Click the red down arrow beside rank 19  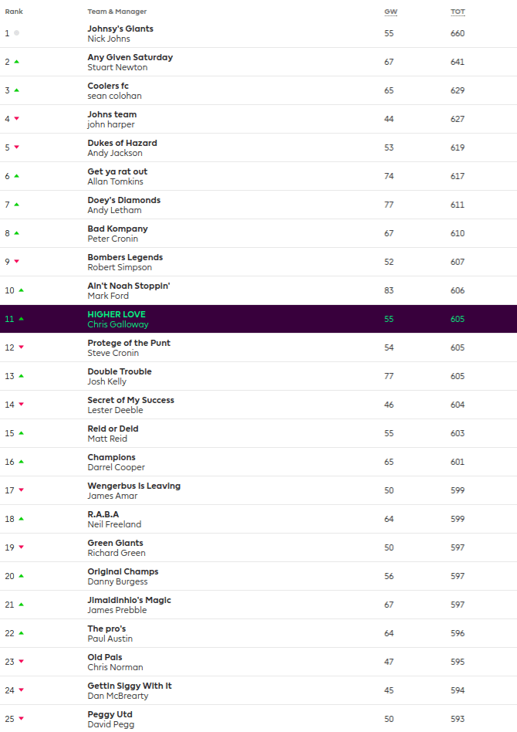[21, 547]
